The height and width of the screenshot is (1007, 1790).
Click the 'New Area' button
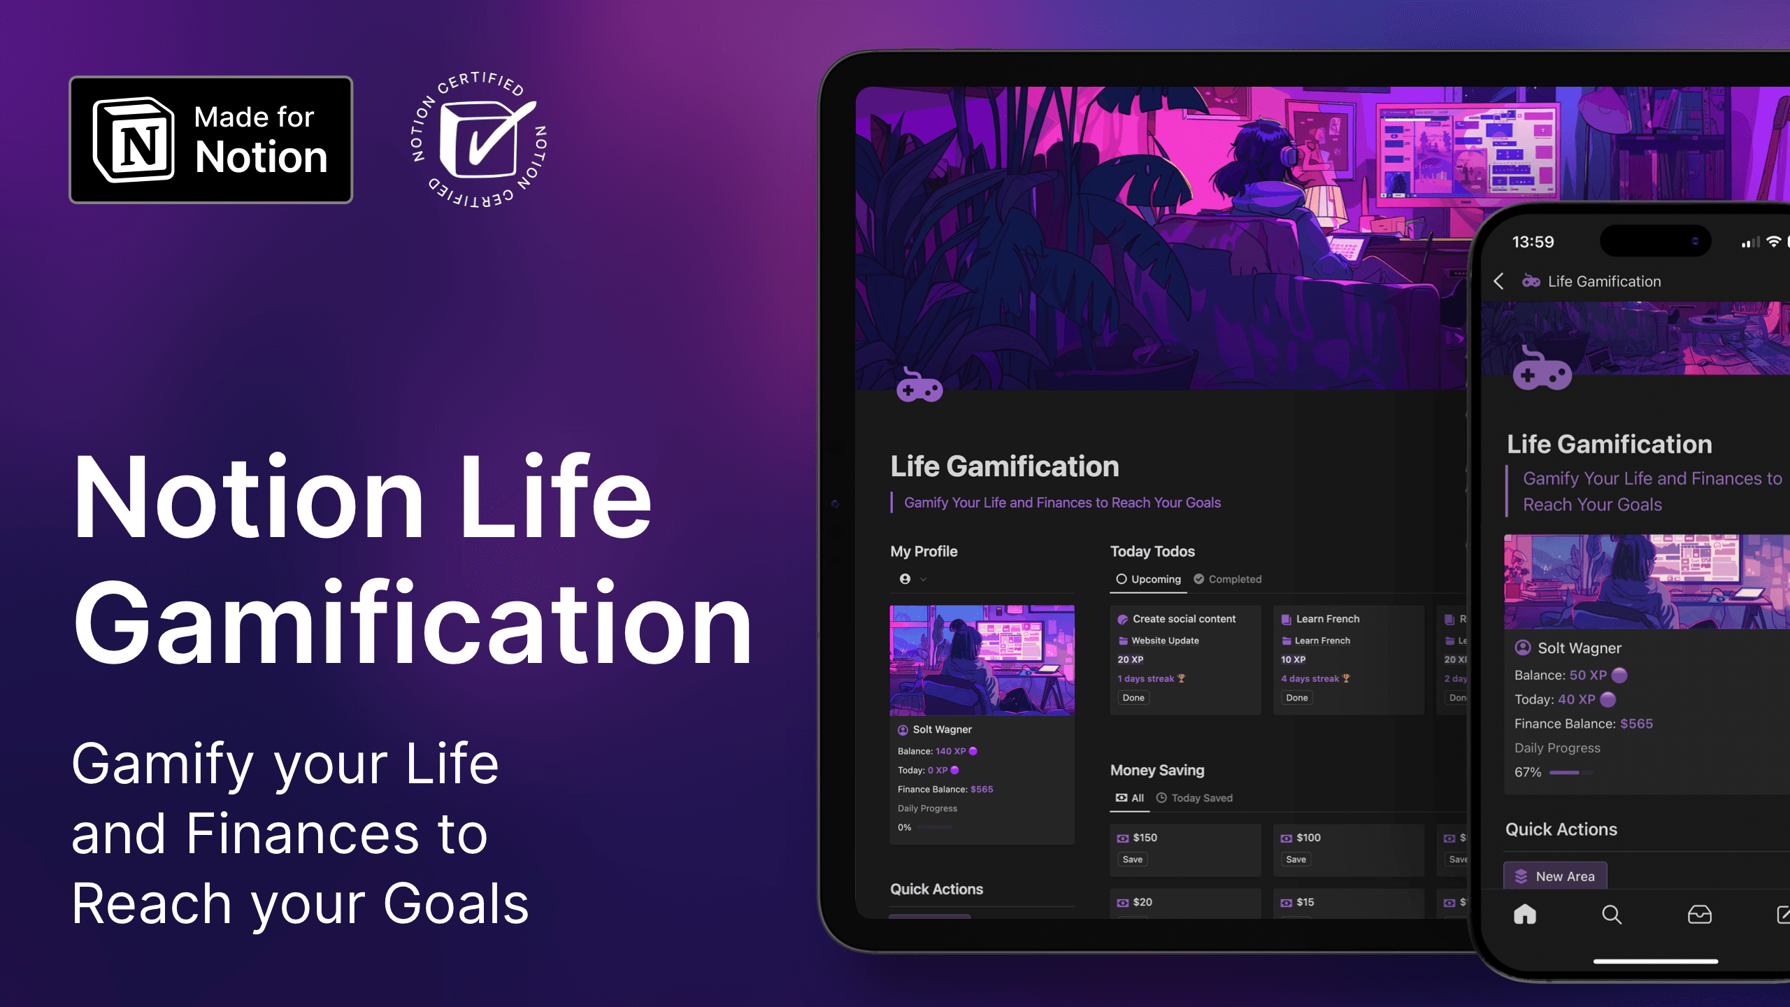1561,876
